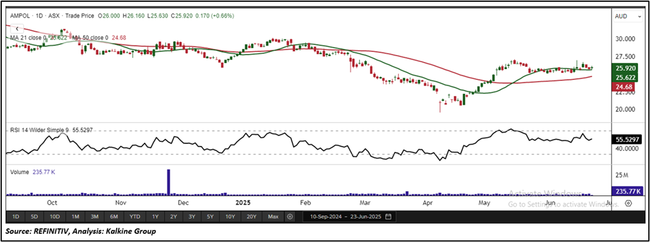This screenshot has height=242, width=650.
Task: Collapse the legend with the left chevron button
Action: pyautogui.click(x=17, y=28)
